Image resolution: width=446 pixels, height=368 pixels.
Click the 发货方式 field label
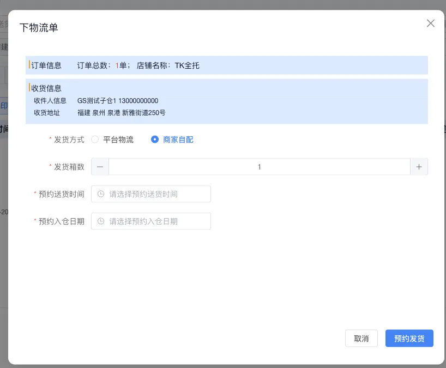(x=69, y=140)
